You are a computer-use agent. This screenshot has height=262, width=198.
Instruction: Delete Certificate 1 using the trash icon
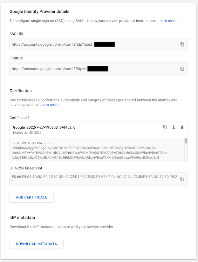pos(182,127)
